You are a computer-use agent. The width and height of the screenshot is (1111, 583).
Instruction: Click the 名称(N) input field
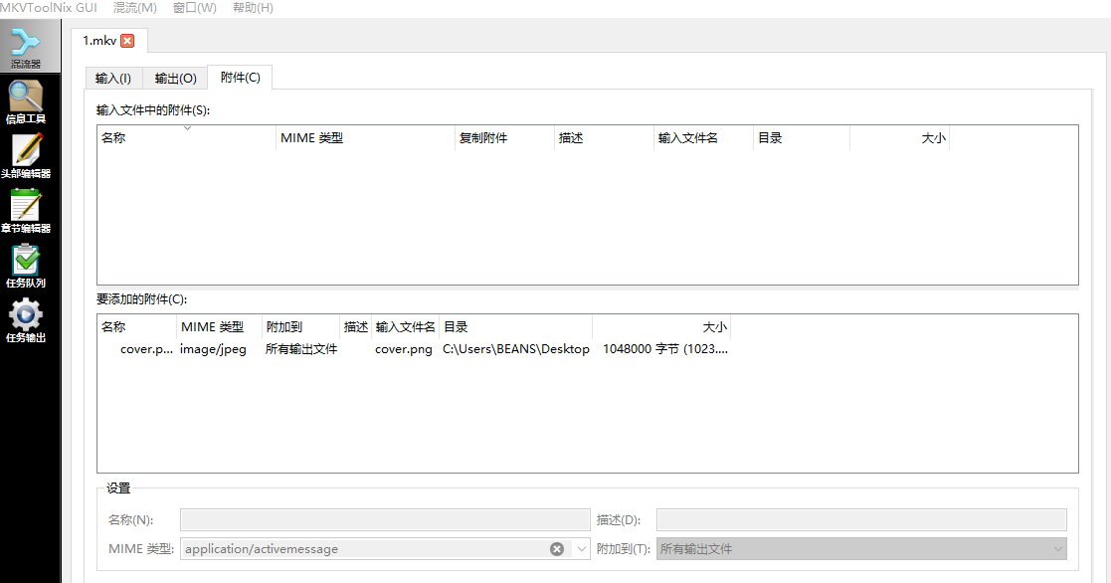[385, 520]
